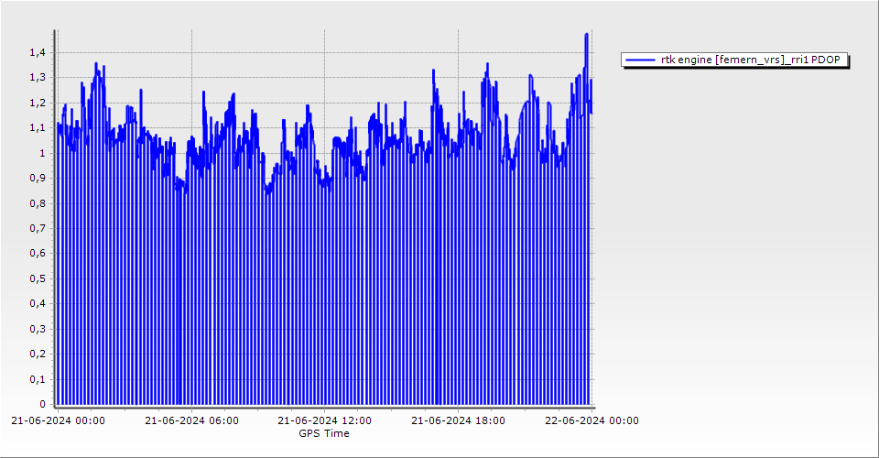Click the 1 y-axis tick label
The height and width of the screenshot is (458, 879).
coord(41,154)
